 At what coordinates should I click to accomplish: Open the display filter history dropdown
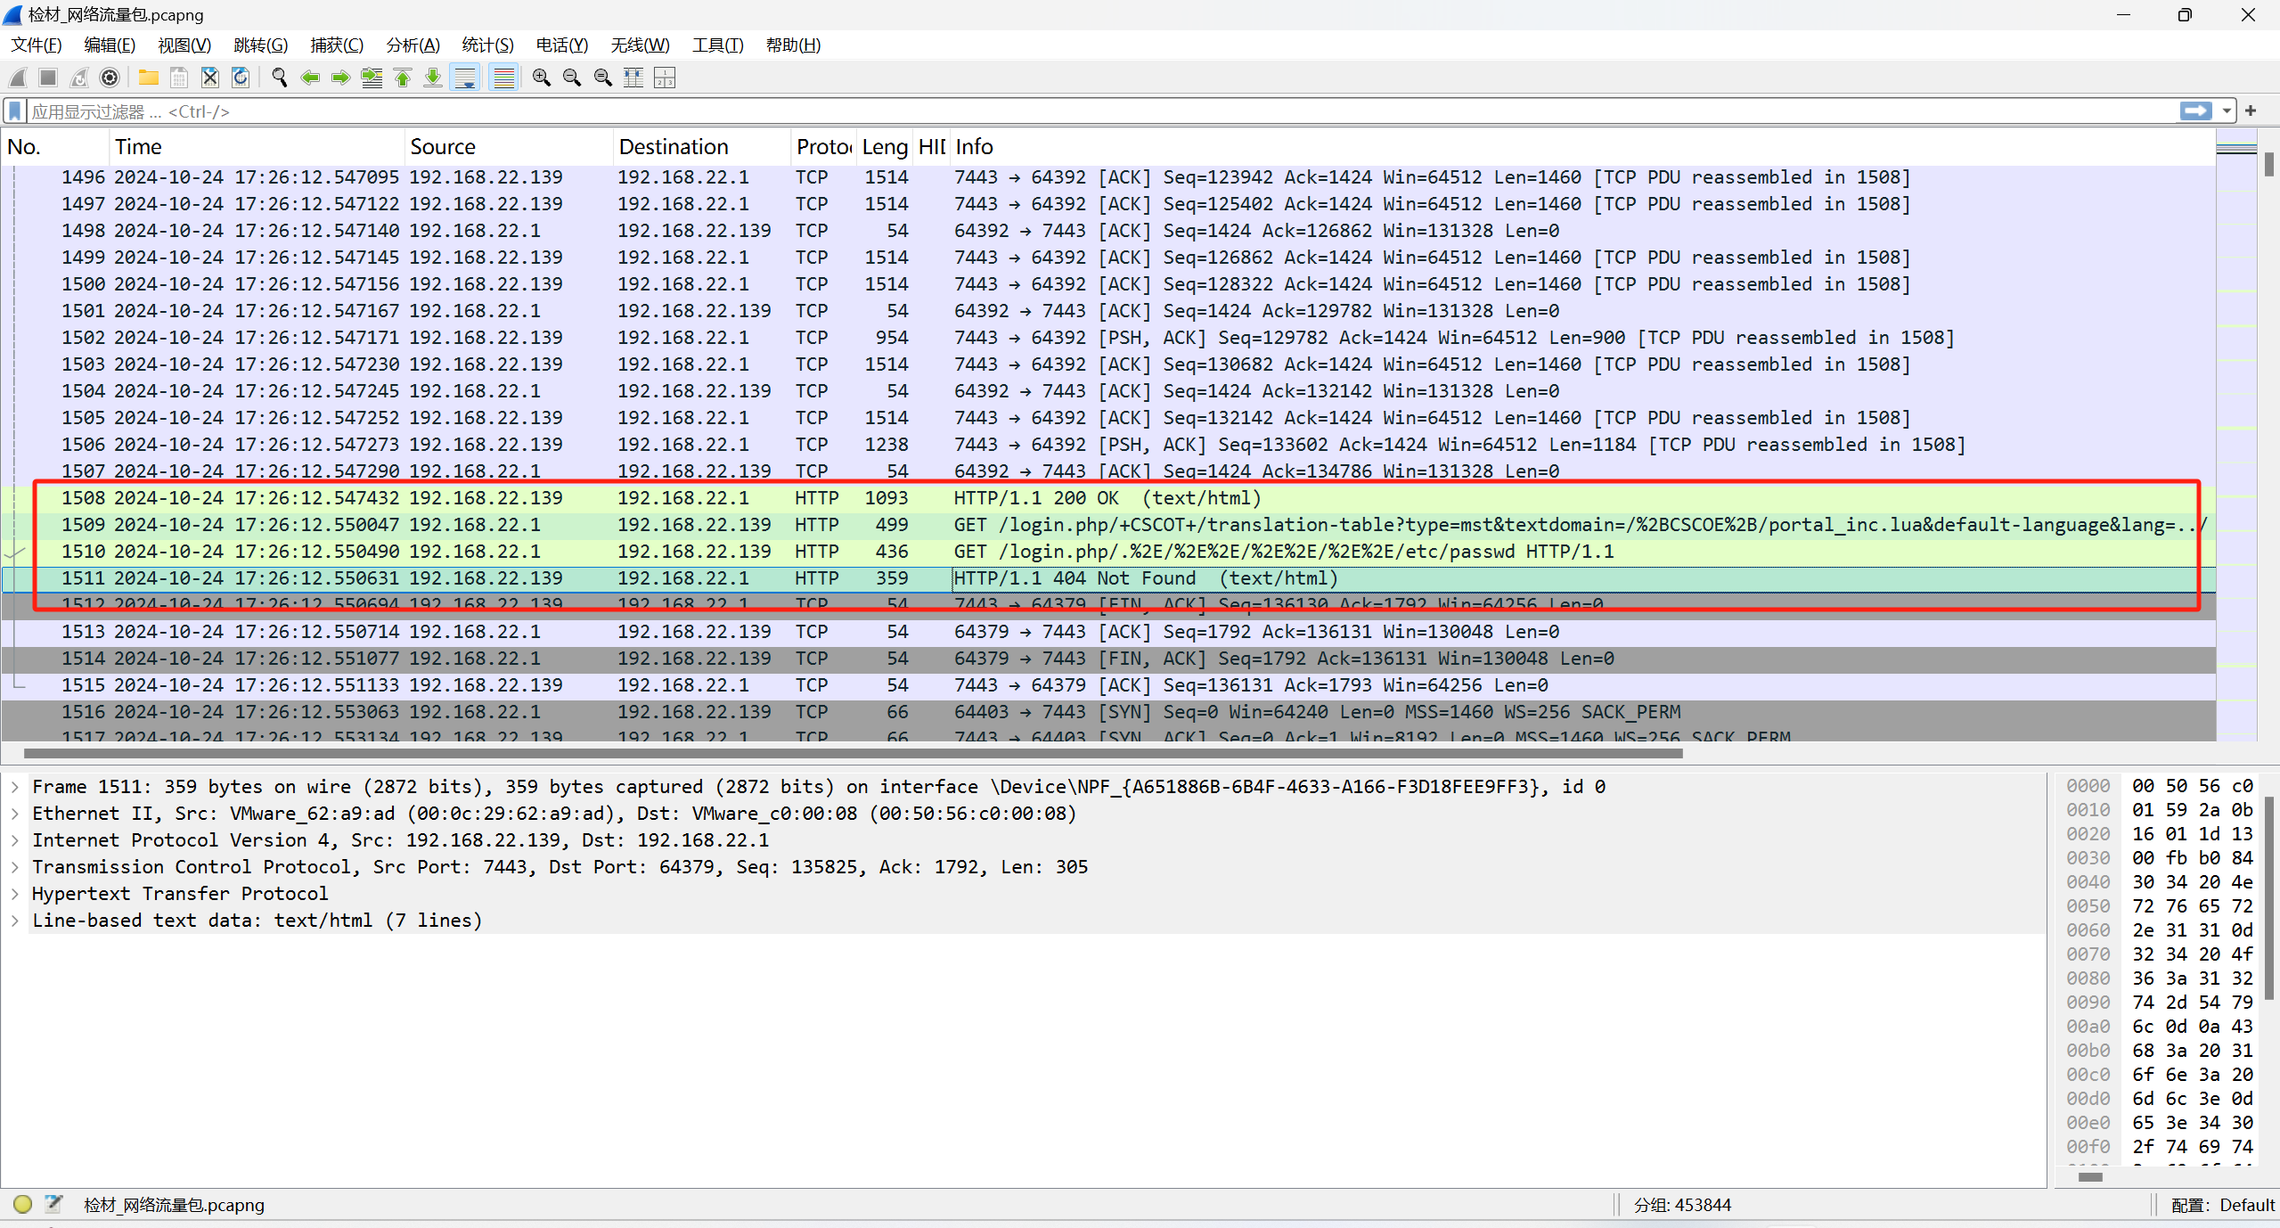2227,111
